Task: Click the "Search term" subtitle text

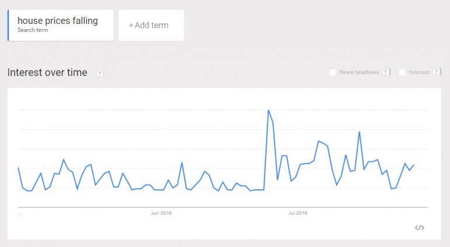Action: click(x=33, y=30)
